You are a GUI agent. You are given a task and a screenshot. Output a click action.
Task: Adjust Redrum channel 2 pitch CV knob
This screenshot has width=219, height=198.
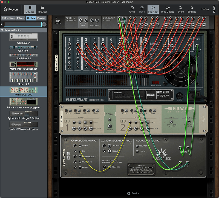(x=78, y=67)
